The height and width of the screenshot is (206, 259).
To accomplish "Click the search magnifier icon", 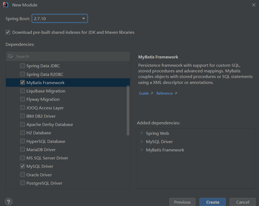I will [x=10, y=57].
